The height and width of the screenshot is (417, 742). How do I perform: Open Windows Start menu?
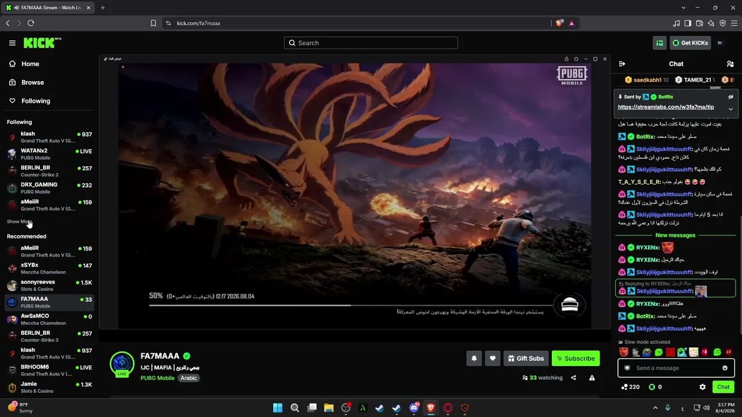(278, 408)
